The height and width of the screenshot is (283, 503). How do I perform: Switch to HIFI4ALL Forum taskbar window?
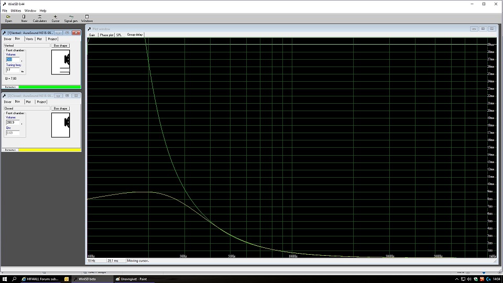(40, 279)
